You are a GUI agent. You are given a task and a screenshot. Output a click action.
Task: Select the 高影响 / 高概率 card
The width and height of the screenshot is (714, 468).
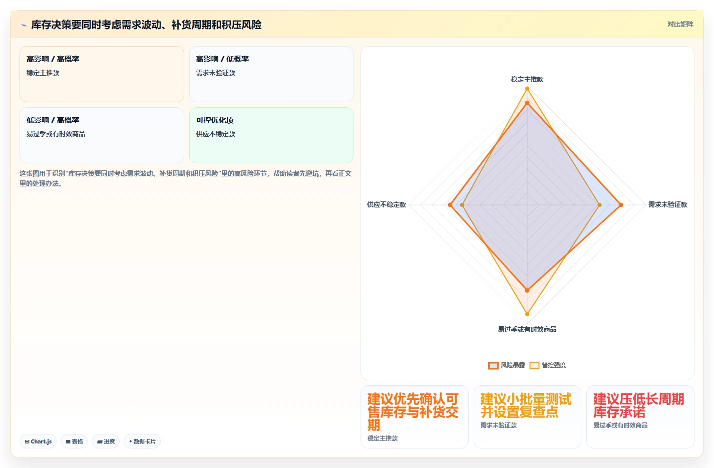click(102, 74)
